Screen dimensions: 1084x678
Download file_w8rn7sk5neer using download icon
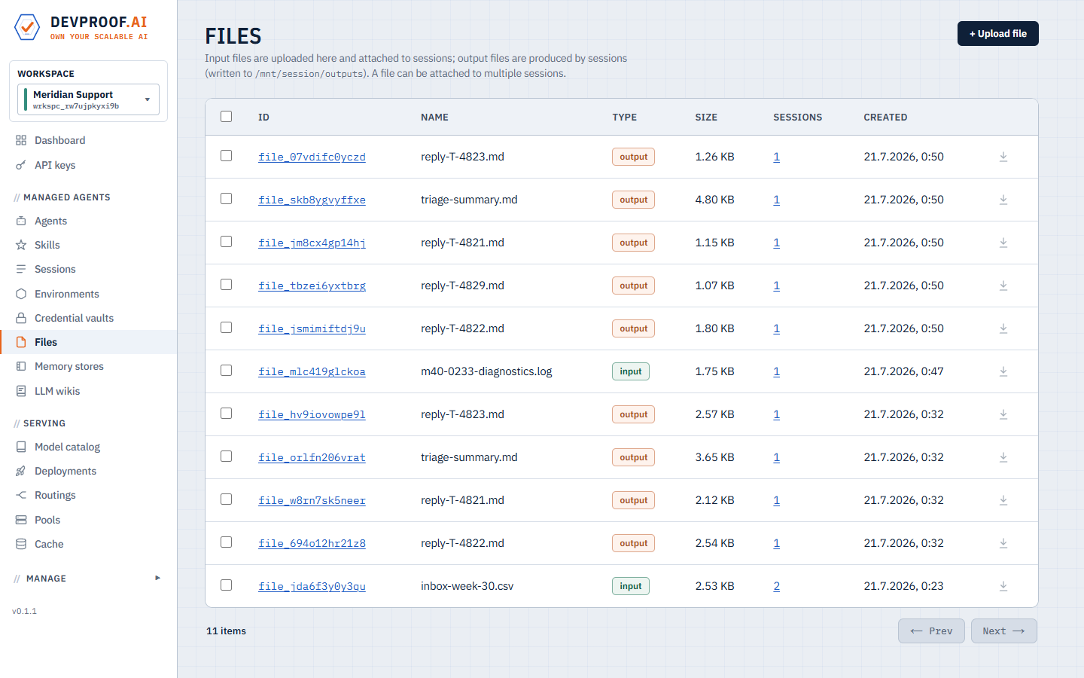tap(1003, 500)
